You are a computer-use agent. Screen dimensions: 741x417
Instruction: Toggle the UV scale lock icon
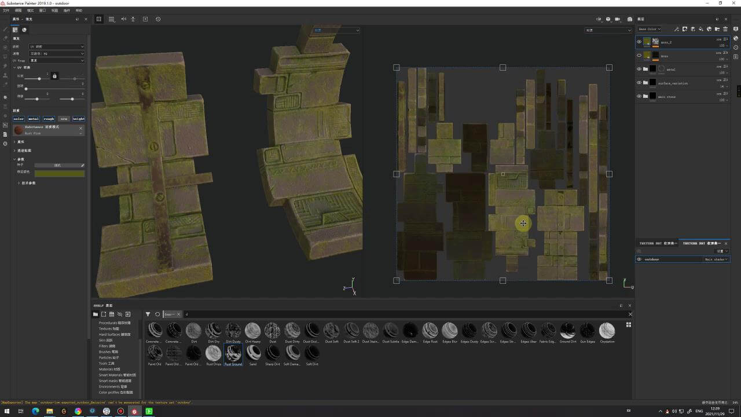[x=54, y=76]
